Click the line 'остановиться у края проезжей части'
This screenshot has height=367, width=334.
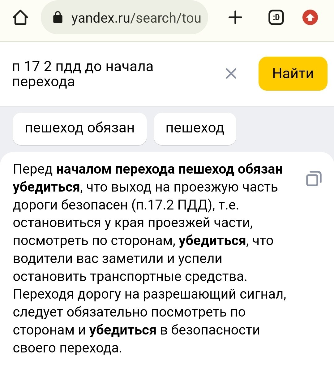point(133,223)
